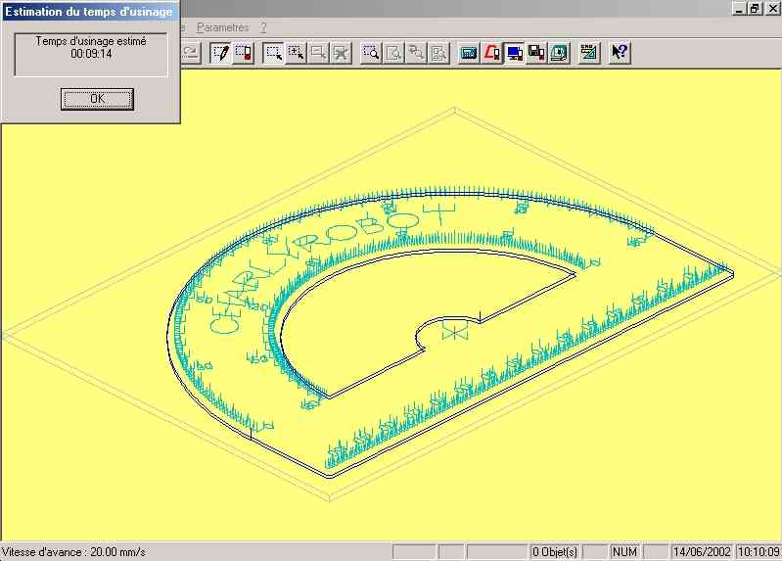Click the 'Estimation du temps d'usinage' title bar
The width and height of the screenshot is (782, 561).
(90, 12)
